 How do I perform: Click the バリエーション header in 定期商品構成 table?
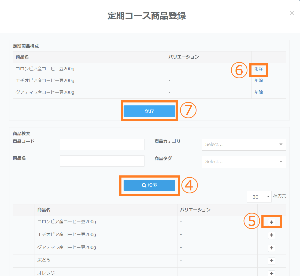click(184, 57)
